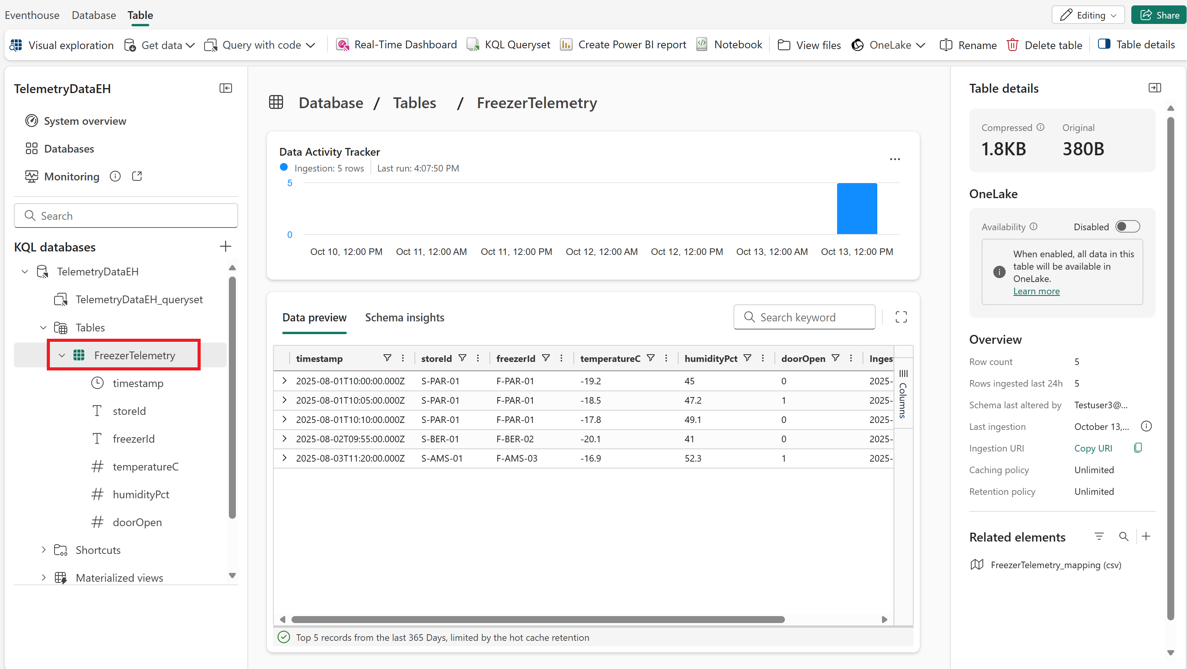1187x669 pixels.
Task: Open Databases page
Action: pos(60,149)
